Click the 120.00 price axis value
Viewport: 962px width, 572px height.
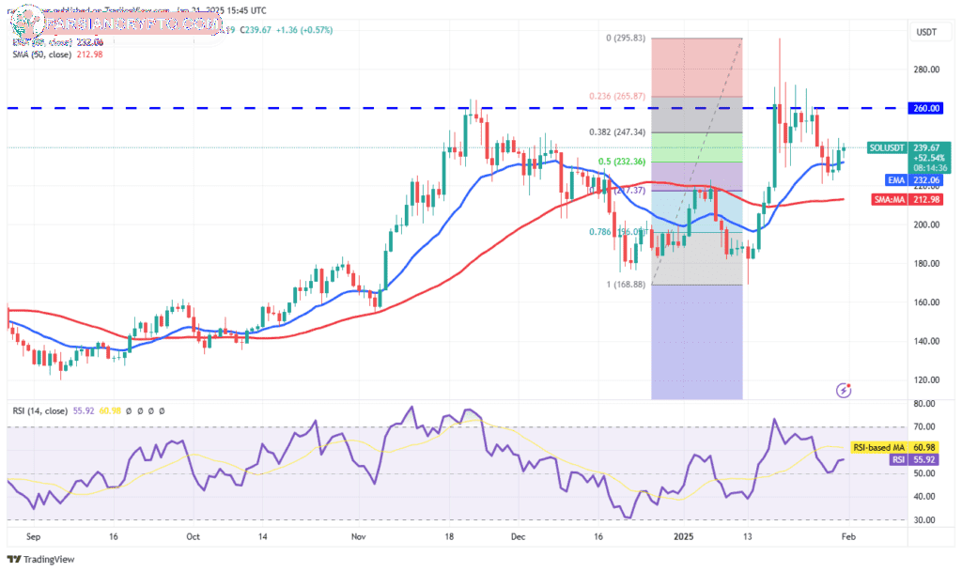925,380
